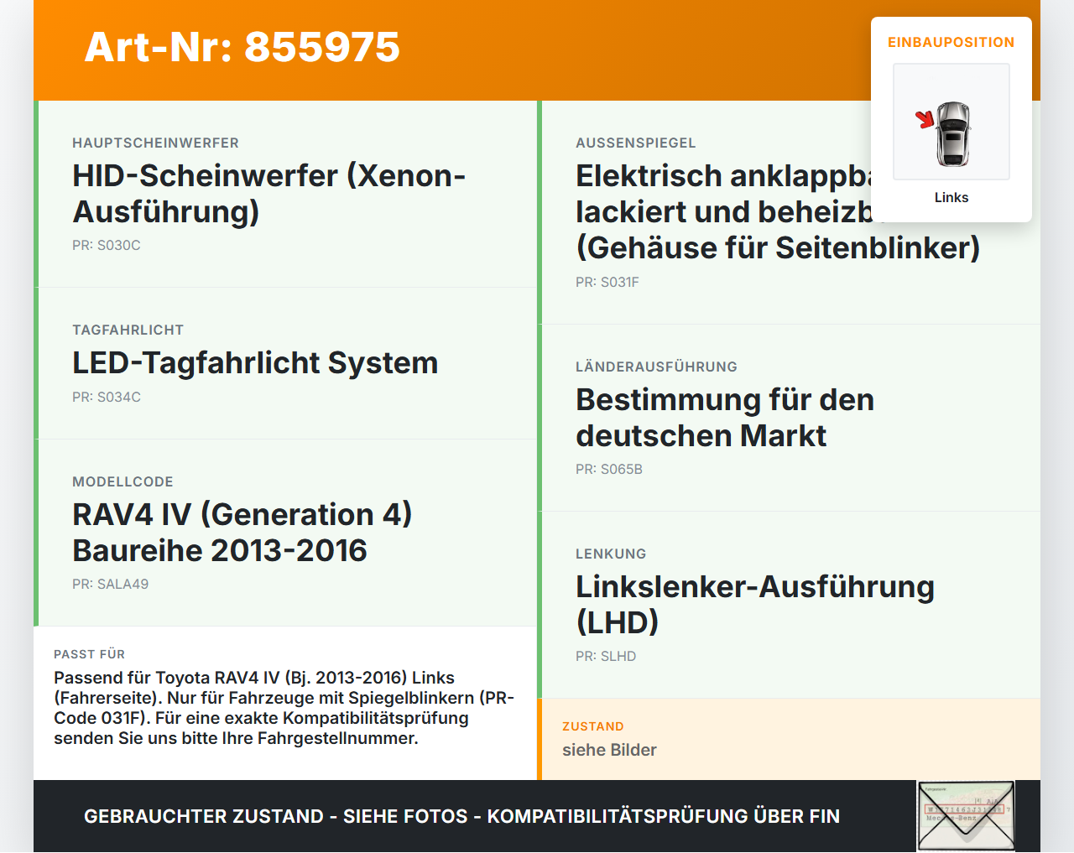Viewport: 1074px width, 853px height.
Task: Select Bestimmung für den deutschen Markt card
Action: coord(790,418)
